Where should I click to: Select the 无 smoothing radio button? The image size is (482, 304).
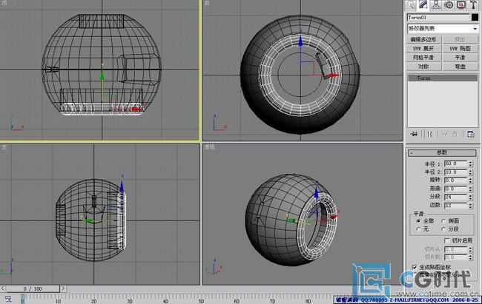click(x=418, y=229)
